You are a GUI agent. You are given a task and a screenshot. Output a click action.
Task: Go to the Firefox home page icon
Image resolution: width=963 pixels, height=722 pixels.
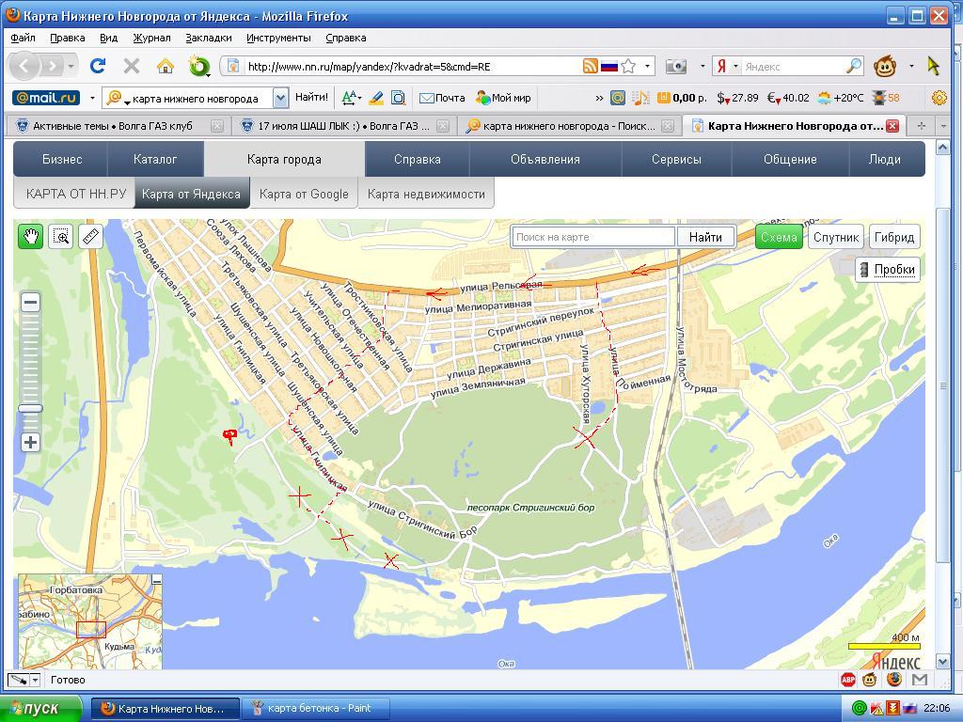pos(166,66)
